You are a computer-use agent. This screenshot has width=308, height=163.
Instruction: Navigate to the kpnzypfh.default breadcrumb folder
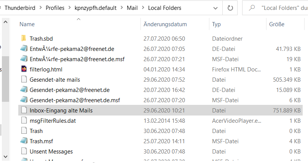pos(97,8)
